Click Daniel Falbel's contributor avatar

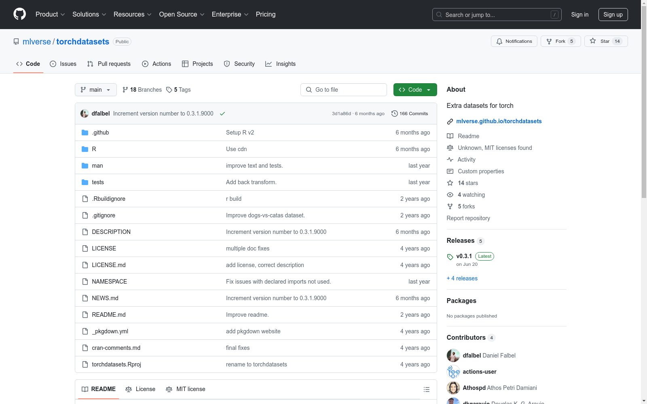(x=453, y=356)
